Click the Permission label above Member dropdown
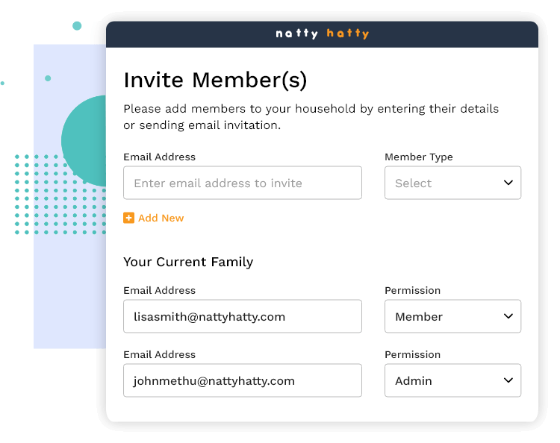 click(x=412, y=290)
